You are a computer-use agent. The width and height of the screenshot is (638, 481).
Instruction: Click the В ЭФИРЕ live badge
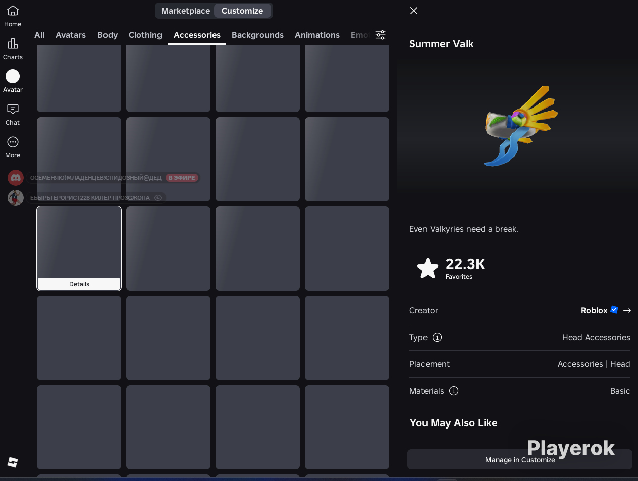pos(182,178)
